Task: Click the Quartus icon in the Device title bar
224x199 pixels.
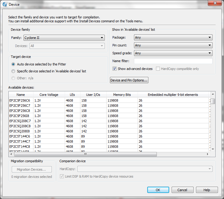Action: point(5,4)
